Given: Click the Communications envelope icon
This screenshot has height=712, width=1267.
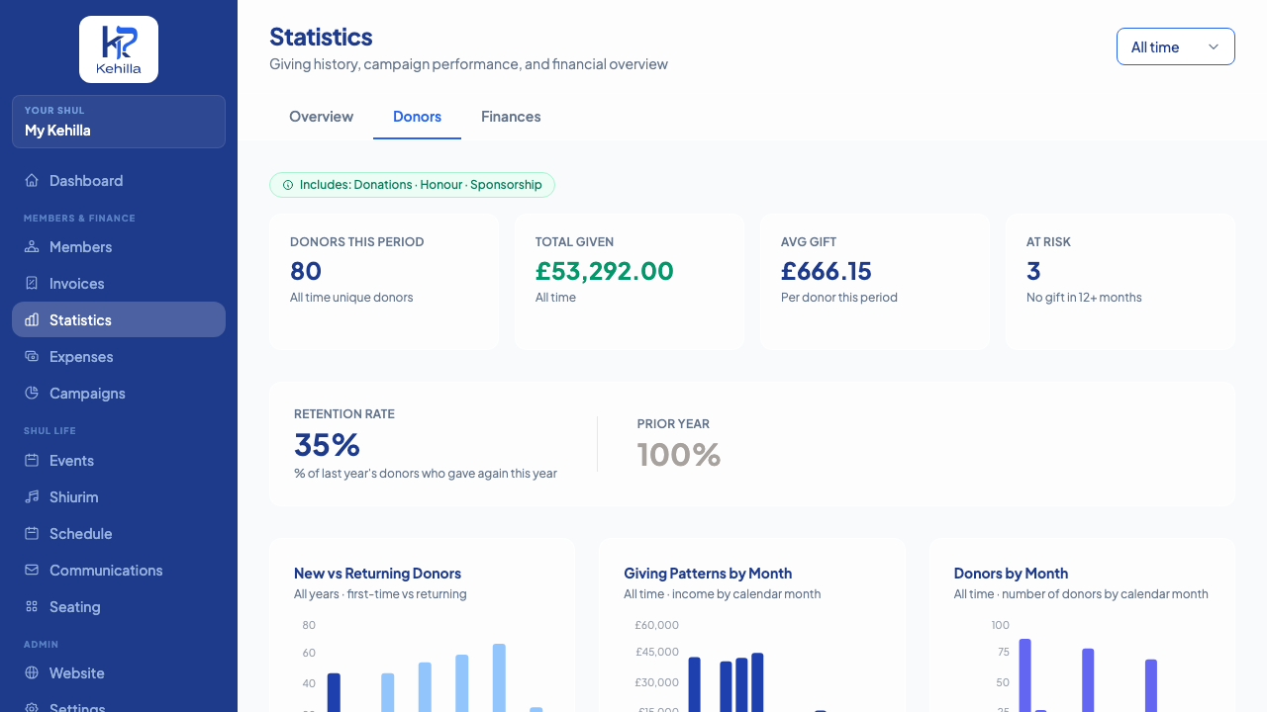Looking at the screenshot, I should pyautogui.click(x=32, y=571).
